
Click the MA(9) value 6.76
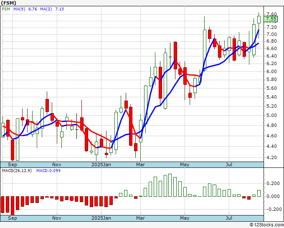(x=33, y=9)
